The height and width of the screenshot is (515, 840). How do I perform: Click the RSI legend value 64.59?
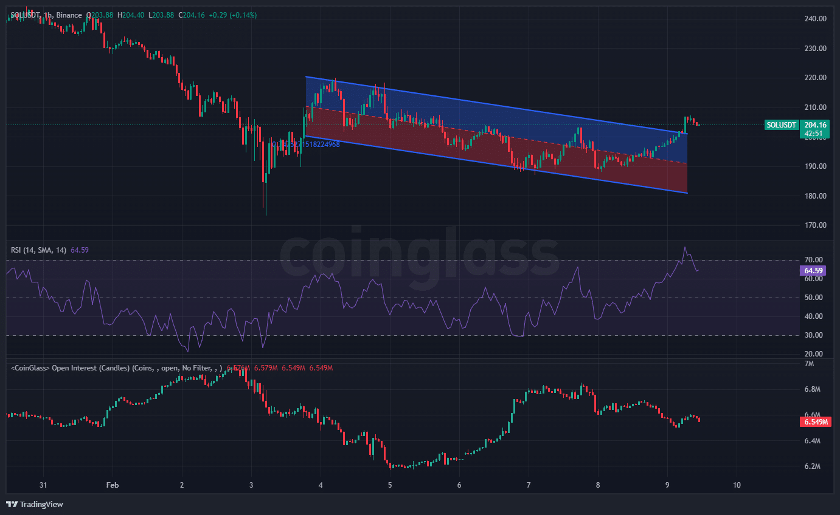[x=80, y=250]
